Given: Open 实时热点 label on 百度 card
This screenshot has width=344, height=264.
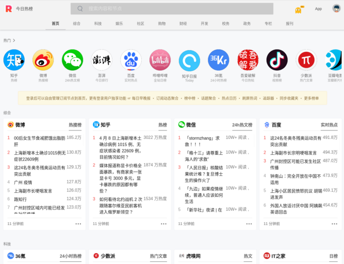Looking at the screenshot, I should pyautogui.click(x=329, y=125).
